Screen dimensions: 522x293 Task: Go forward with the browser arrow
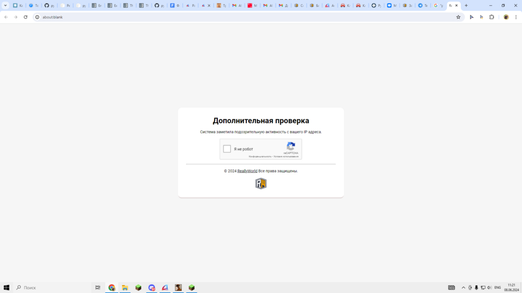point(16,17)
